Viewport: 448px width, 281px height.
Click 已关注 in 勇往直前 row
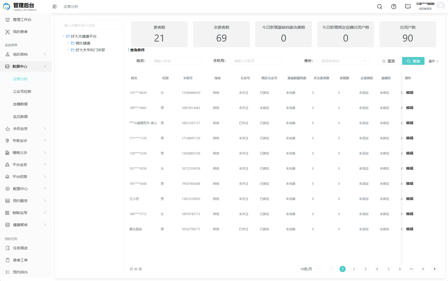pyautogui.click(x=244, y=229)
